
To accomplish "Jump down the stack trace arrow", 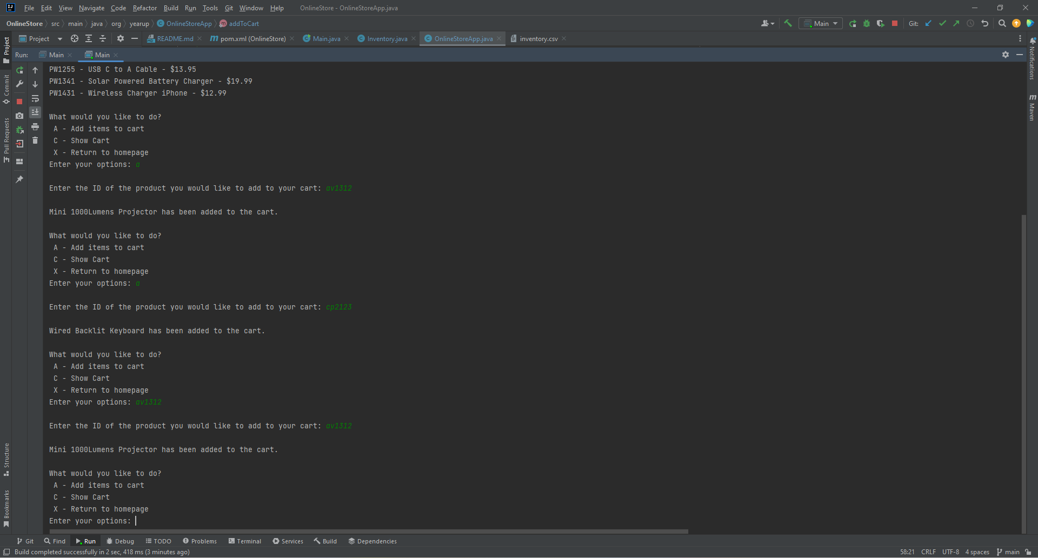I will 35,84.
